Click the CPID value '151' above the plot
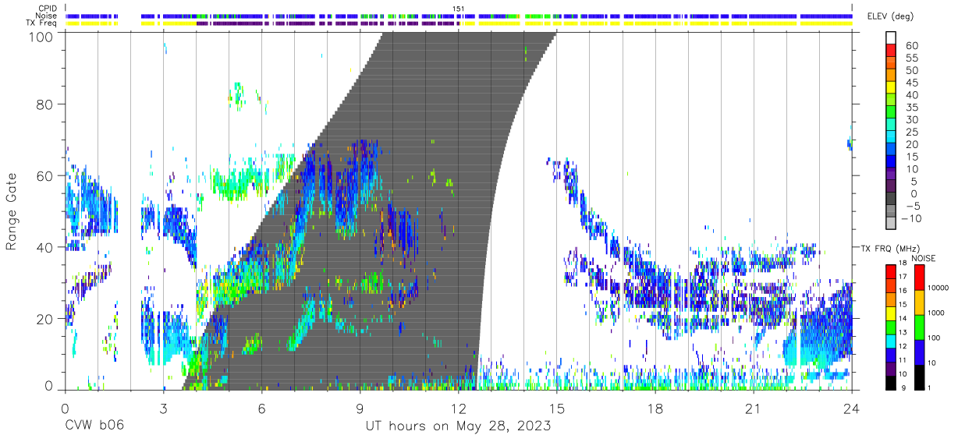 pyautogui.click(x=459, y=9)
